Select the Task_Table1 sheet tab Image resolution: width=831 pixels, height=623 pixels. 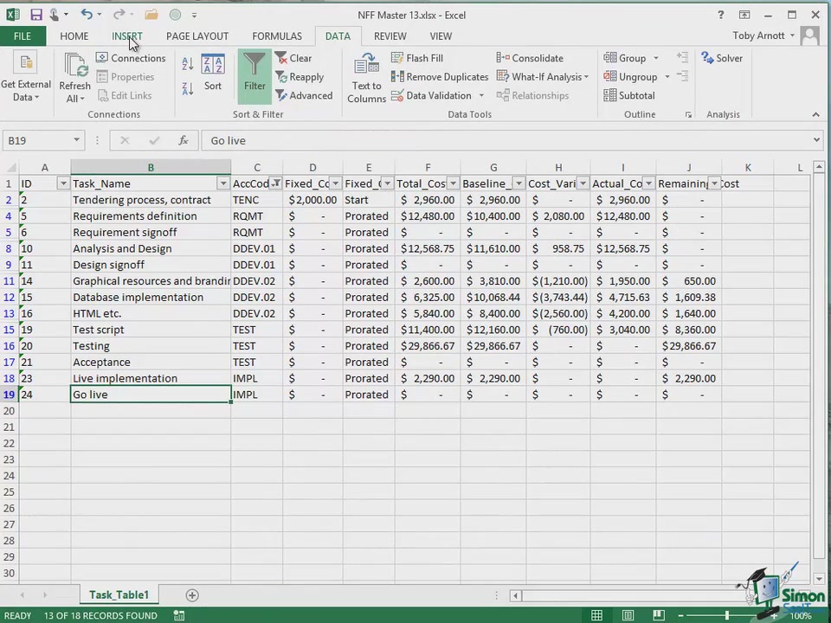(119, 595)
